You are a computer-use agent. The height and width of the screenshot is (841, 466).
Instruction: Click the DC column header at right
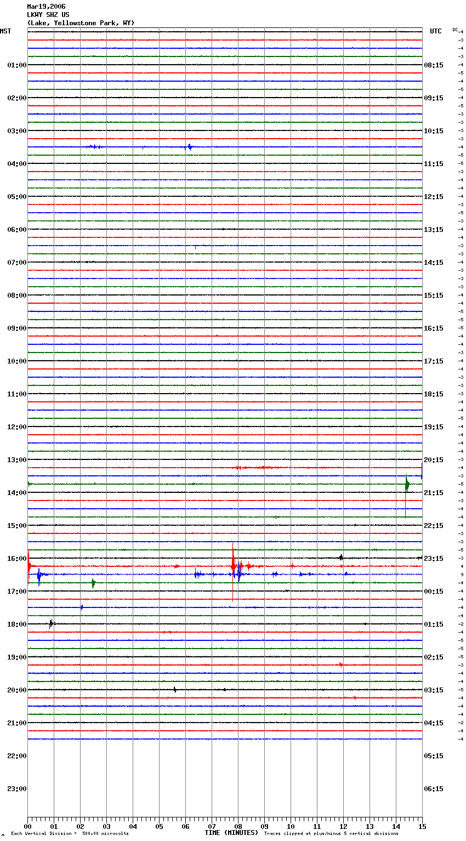(x=455, y=30)
